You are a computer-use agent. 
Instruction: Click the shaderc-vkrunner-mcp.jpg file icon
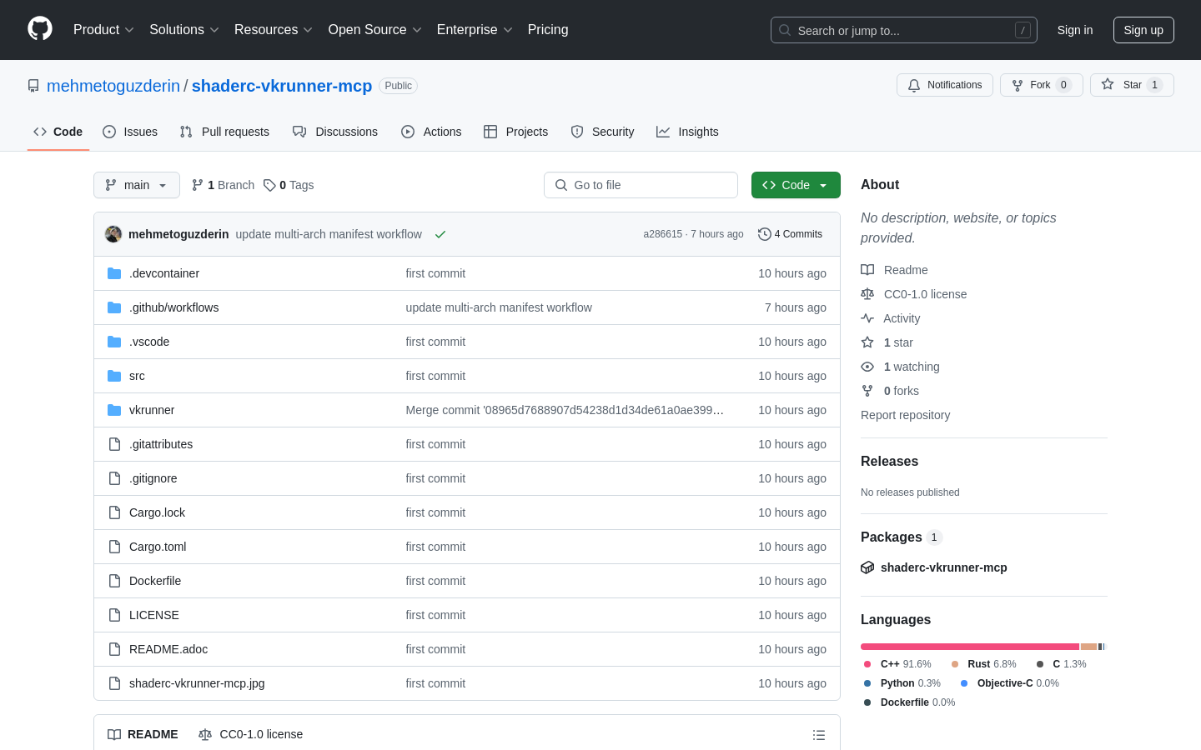click(x=114, y=683)
